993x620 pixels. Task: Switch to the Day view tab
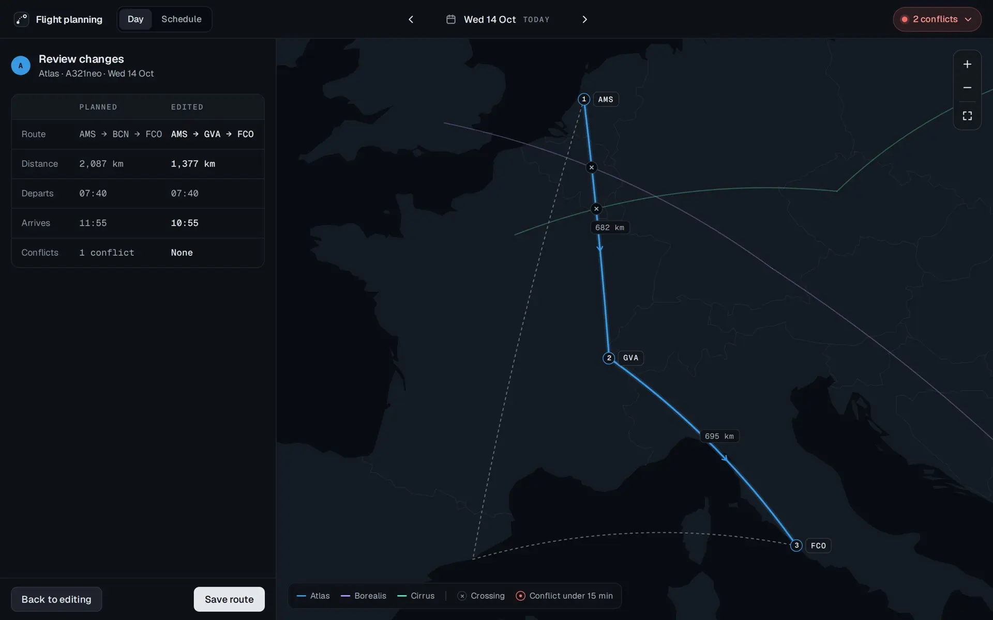tap(136, 19)
